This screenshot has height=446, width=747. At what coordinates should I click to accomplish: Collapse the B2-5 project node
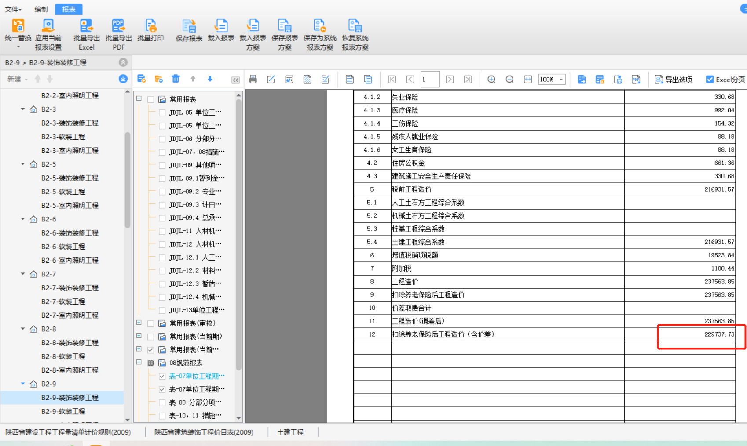23,164
